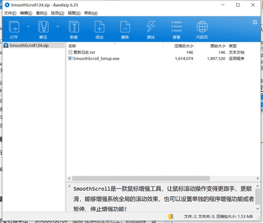Open the 文件(F) menu

[x=10, y=13]
